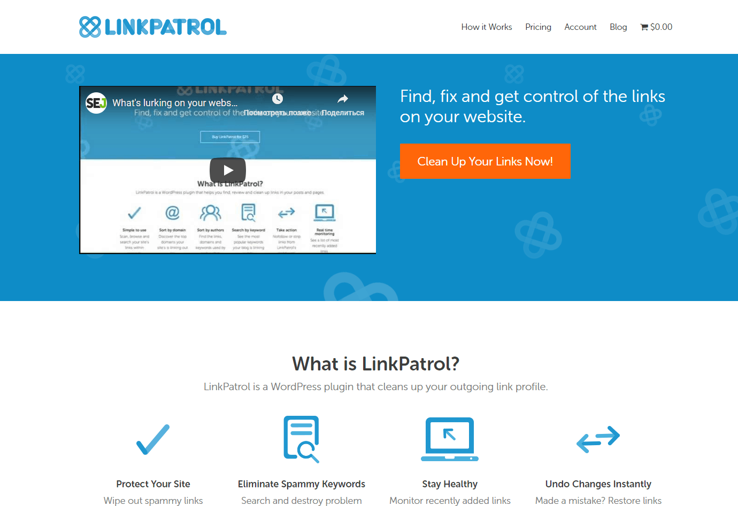Click the Search and destroy problem text

pyautogui.click(x=302, y=501)
